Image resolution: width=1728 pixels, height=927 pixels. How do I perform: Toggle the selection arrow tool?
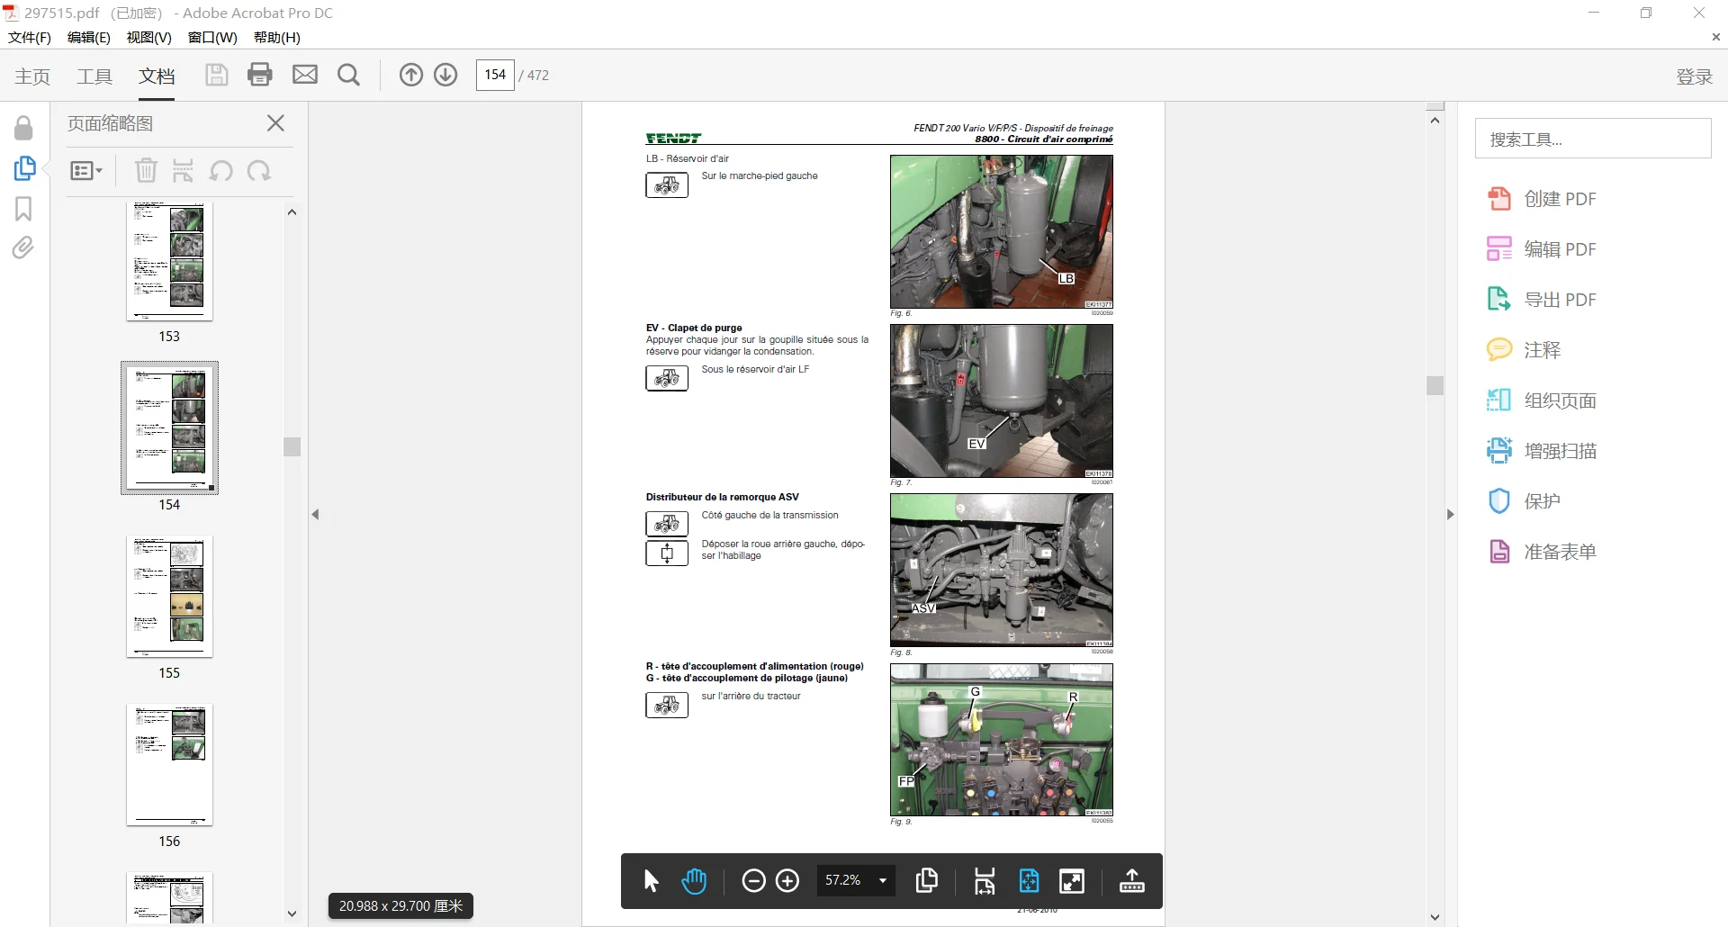[x=652, y=881]
